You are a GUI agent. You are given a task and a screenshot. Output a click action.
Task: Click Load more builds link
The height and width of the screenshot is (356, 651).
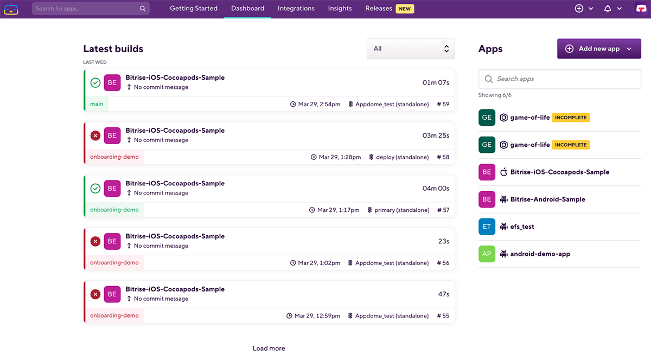(x=269, y=348)
